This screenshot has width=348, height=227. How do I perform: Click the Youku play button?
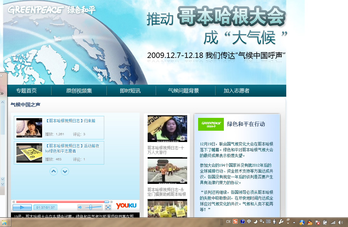tap(22, 207)
